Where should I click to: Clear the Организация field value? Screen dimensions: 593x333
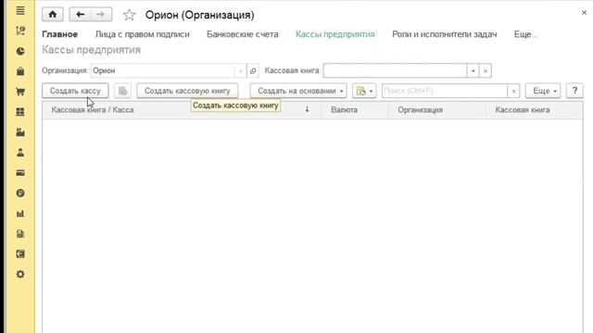tap(241, 70)
